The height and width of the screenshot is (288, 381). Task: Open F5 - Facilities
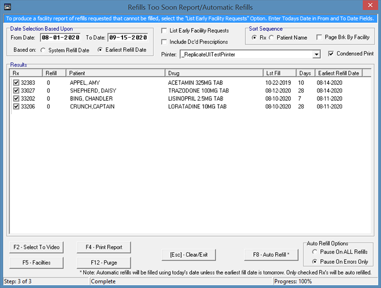click(36, 262)
